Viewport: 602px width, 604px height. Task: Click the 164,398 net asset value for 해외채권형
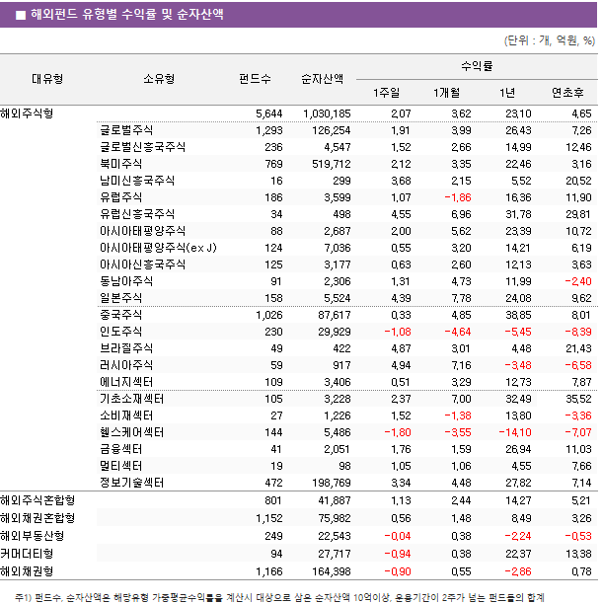point(332,571)
